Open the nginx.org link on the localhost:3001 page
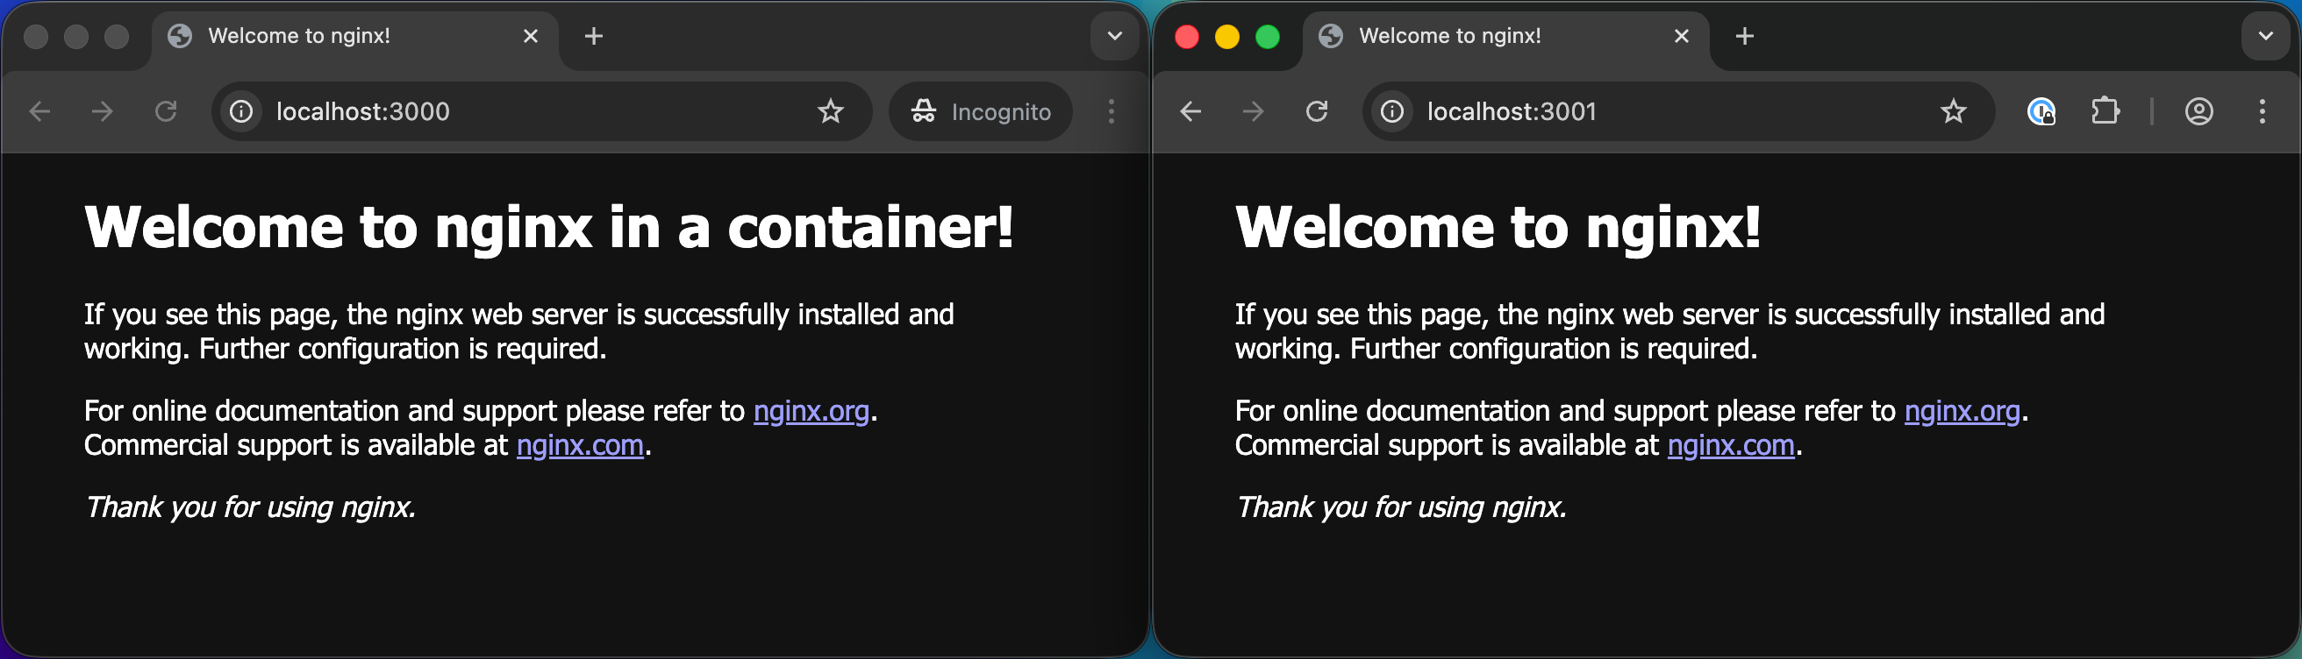The width and height of the screenshot is (2302, 659). 1962,411
